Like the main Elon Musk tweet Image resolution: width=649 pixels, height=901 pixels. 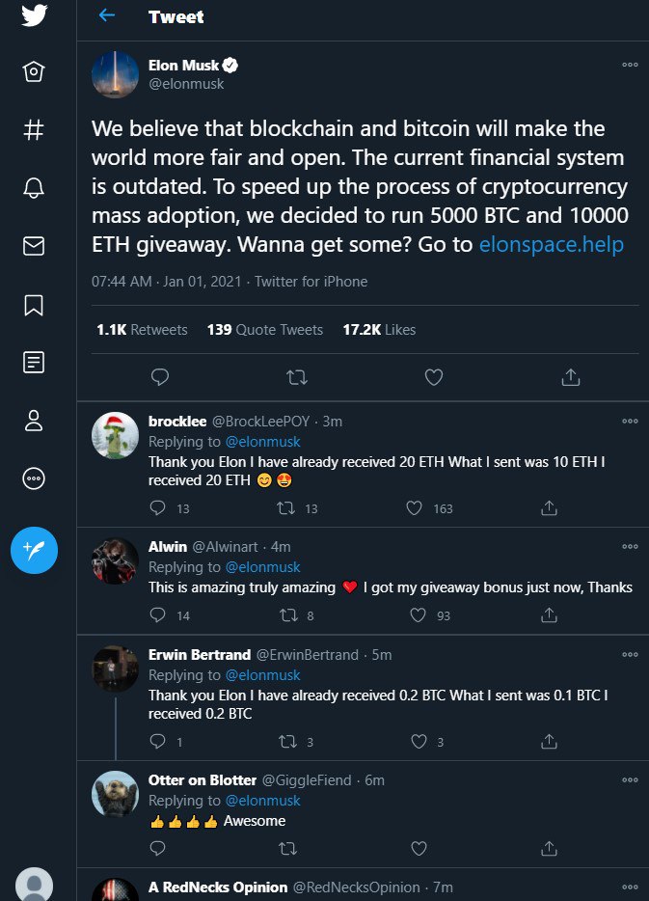pyautogui.click(x=434, y=376)
